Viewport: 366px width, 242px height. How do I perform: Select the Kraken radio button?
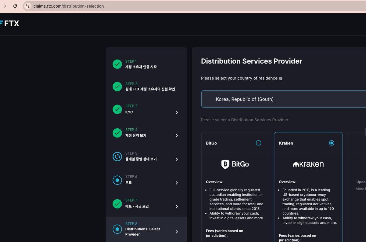[332, 143]
